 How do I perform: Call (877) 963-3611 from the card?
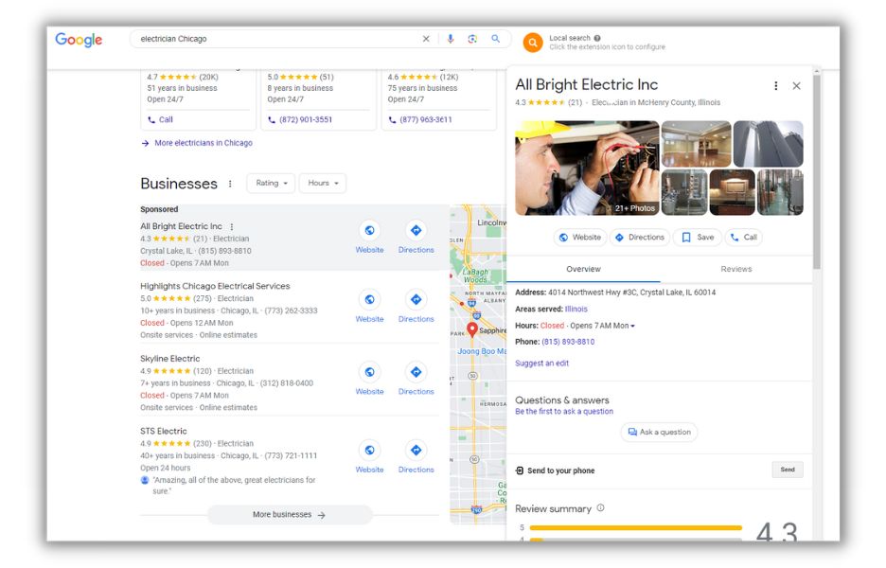click(x=420, y=120)
